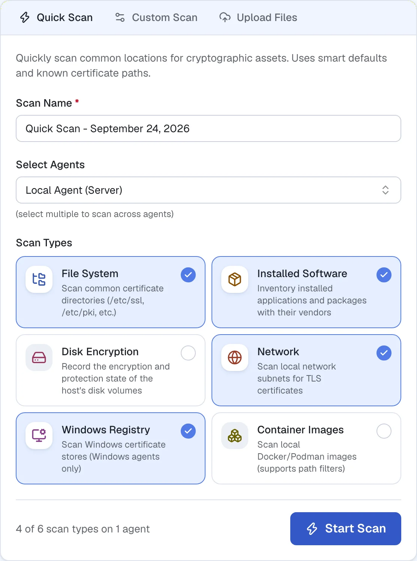This screenshot has width=417, height=561.
Task: Click the File System card title
Action: pos(90,274)
